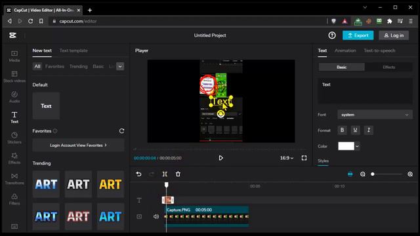This screenshot has width=420, height=236.
Task: Open the Audio panel
Action: point(14,97)
